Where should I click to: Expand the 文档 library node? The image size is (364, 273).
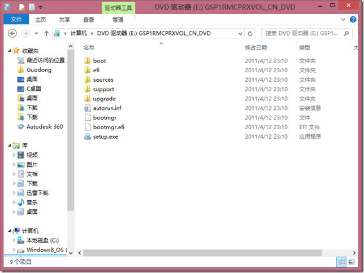coord(14,174)
